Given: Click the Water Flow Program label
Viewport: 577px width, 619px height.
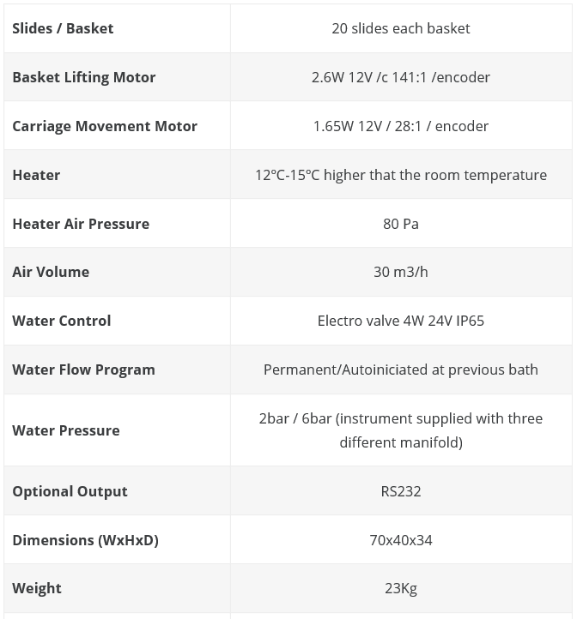Looking at the screenshot, I should pyautogui.click(x=84, y=370).
